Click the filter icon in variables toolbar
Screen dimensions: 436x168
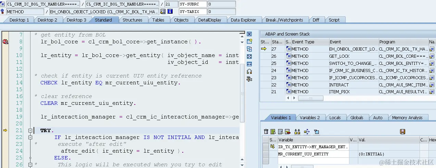point(316,131)
